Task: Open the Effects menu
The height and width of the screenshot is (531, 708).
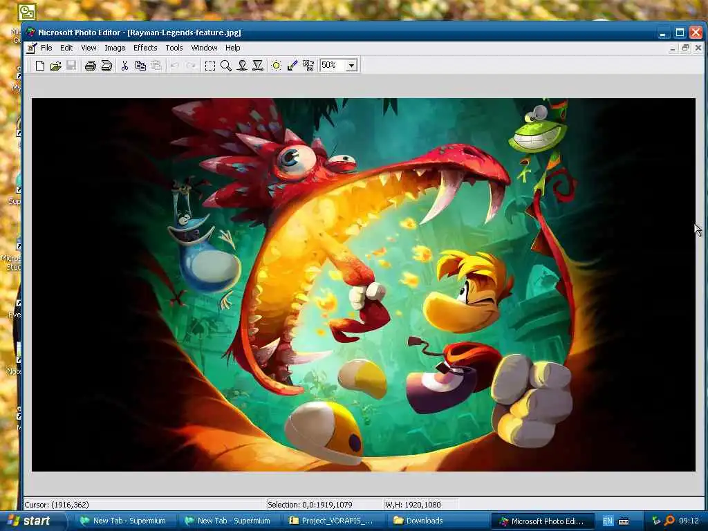Action: 145,48
